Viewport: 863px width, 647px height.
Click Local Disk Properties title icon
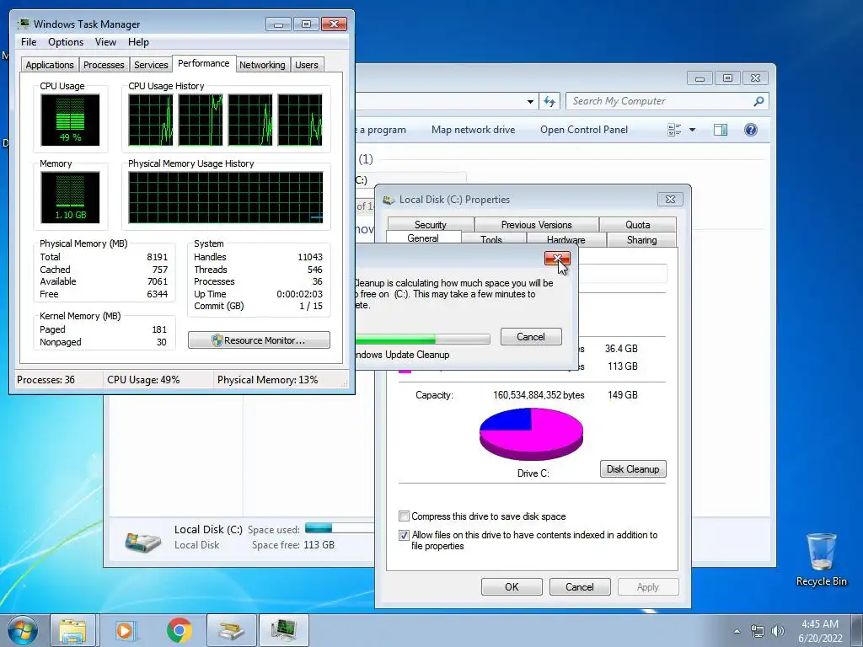(389, 200)
